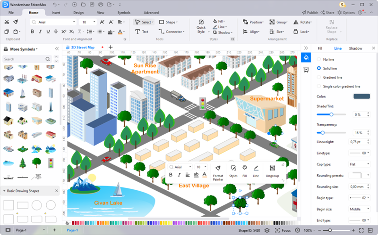Click the Ungroup icon in floating toolbar
This screenshot has width=378, height=235.
[x=272, y=168]
